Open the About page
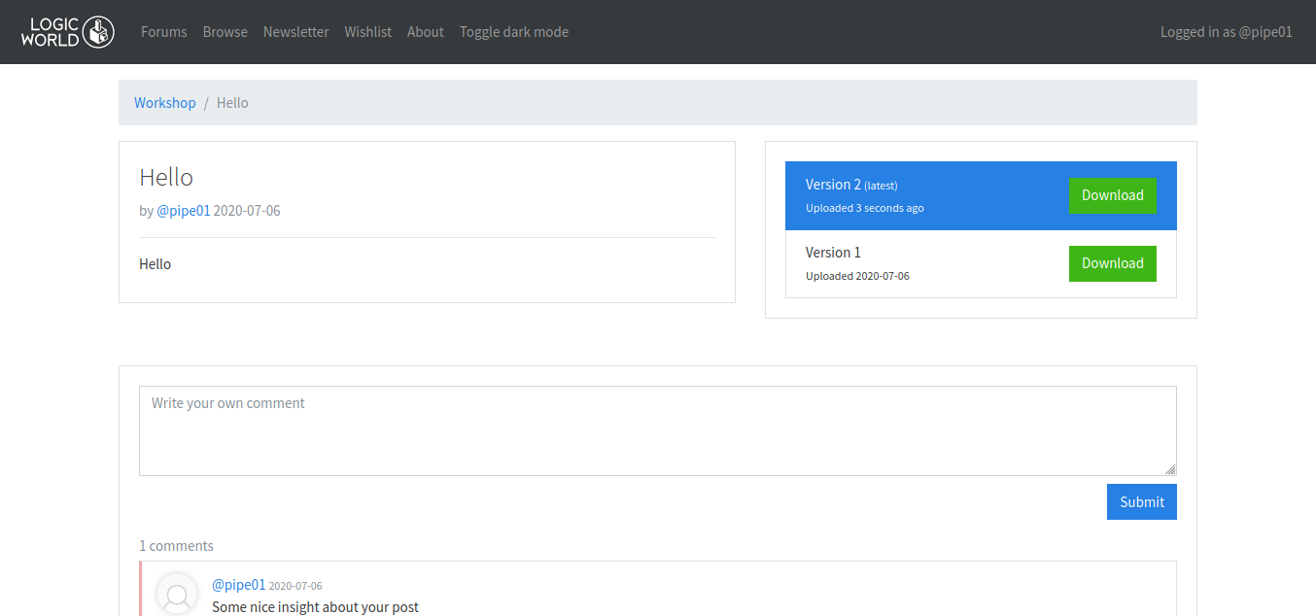 click(x=425, y=32)
